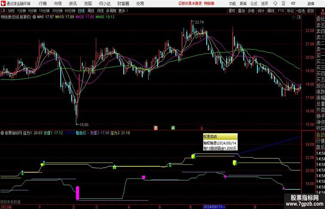Open the 发现 menu

pos(88,3)
